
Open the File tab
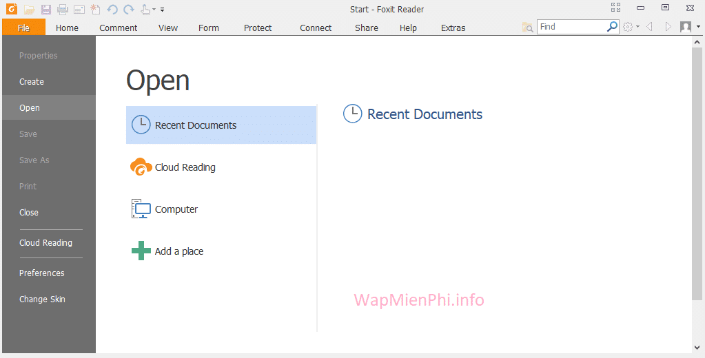pos(24,28)
